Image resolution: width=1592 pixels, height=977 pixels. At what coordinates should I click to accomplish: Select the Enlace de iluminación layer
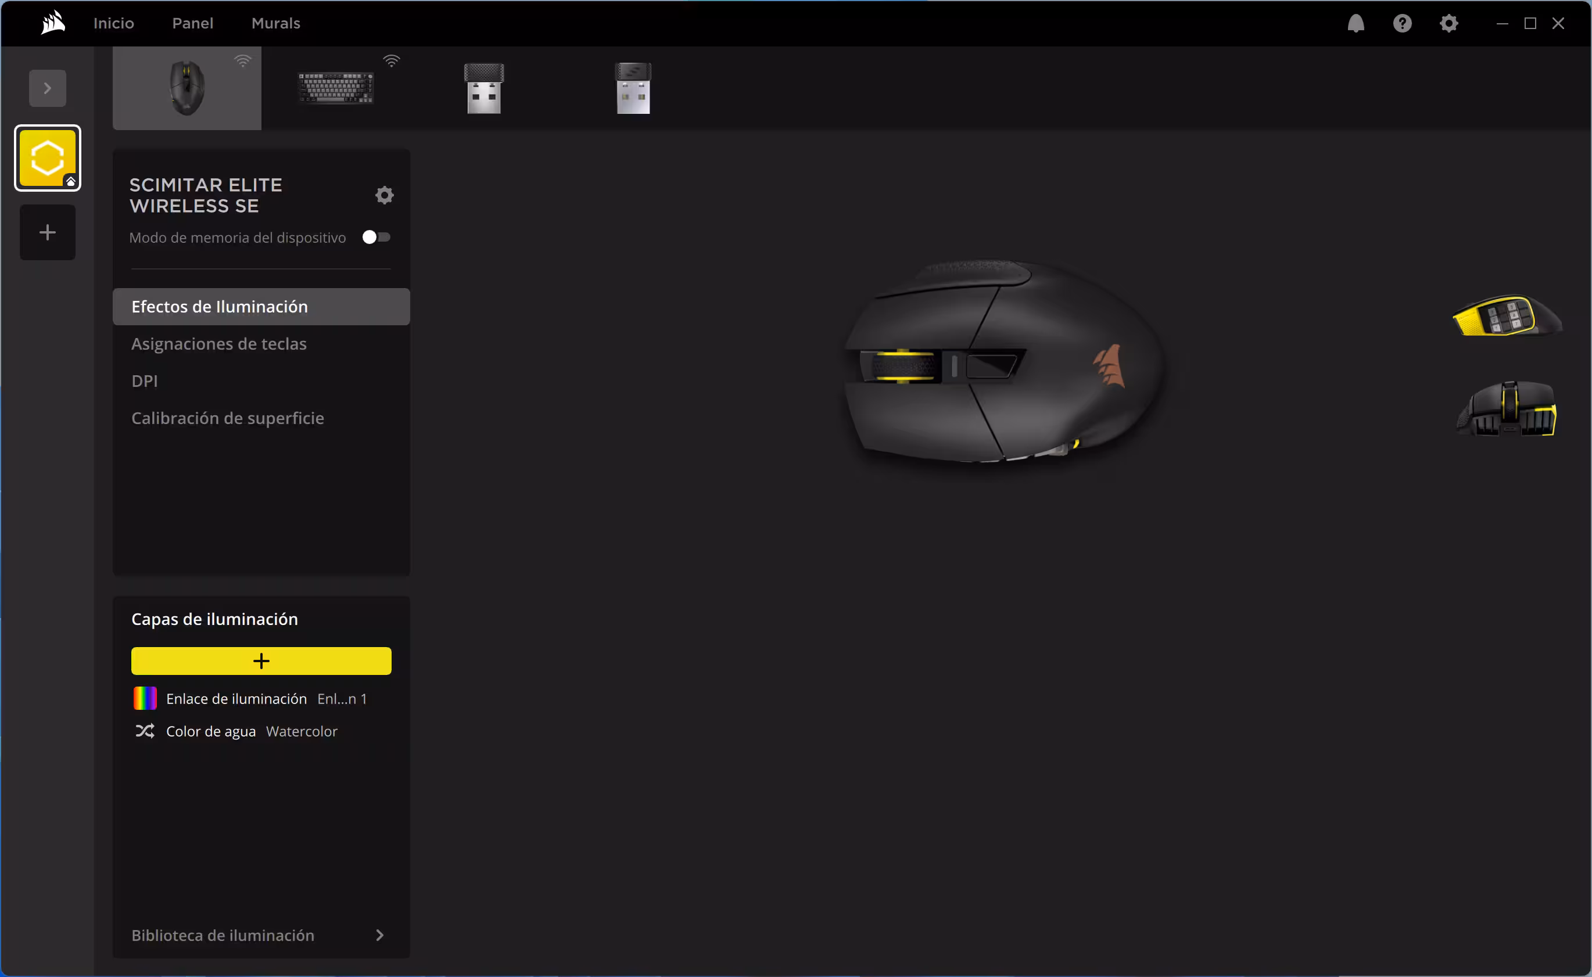tap(261, 699)
